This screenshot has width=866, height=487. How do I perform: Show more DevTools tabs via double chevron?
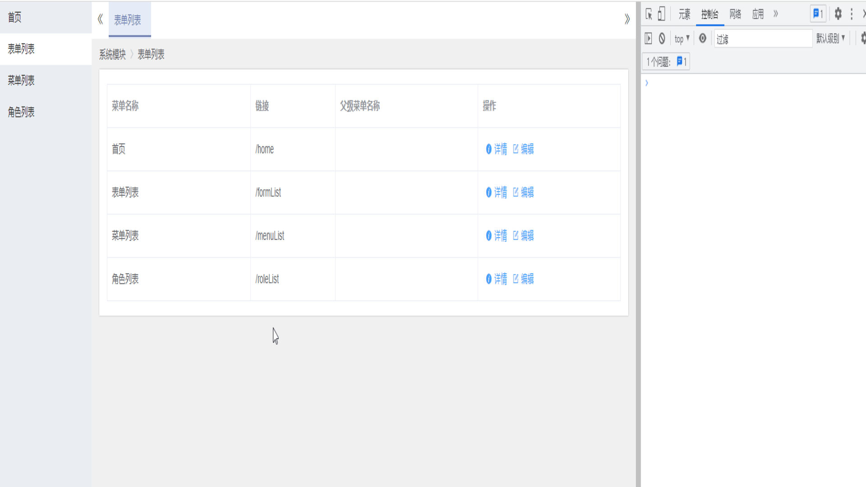pos(776,14)
